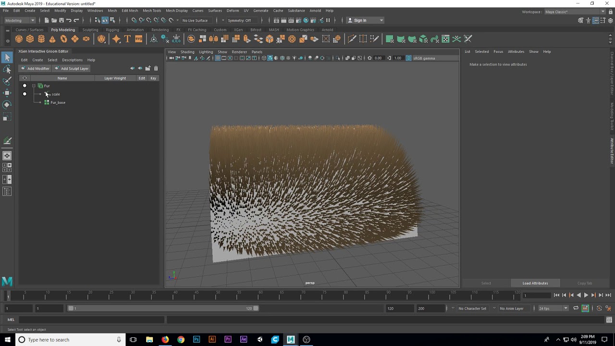Screen dimensions: 615x346
Task: Click the Multi-Cut tool shelf icon
Action: click(x=352, y=39)
